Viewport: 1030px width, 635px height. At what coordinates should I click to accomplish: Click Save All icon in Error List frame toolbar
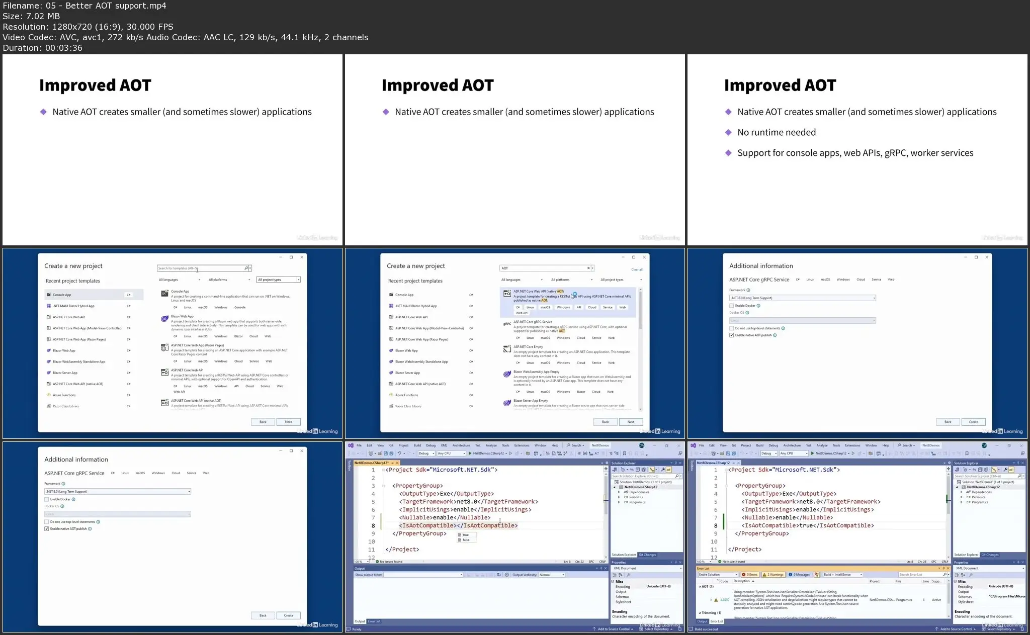point(734,453)
